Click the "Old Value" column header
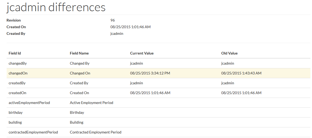Screen dimensions: 312x138 point(229,53)
